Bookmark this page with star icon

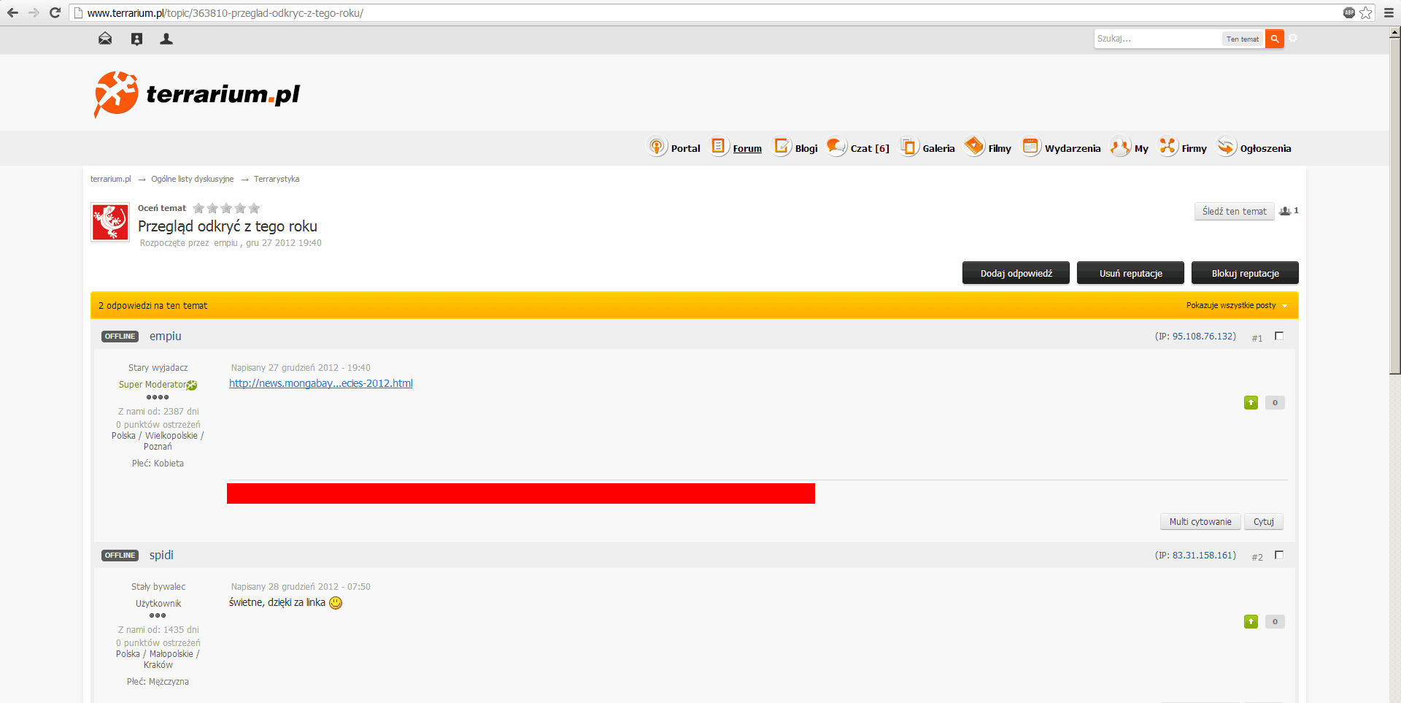(1365, 13)
